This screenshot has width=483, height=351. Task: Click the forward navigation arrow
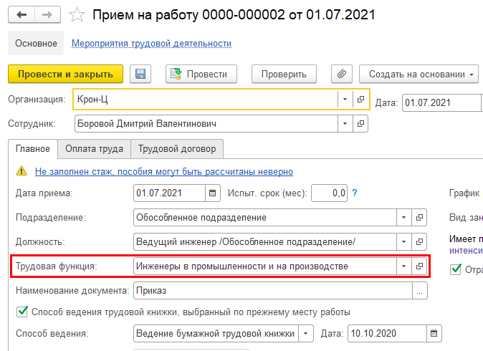point(47,14)
